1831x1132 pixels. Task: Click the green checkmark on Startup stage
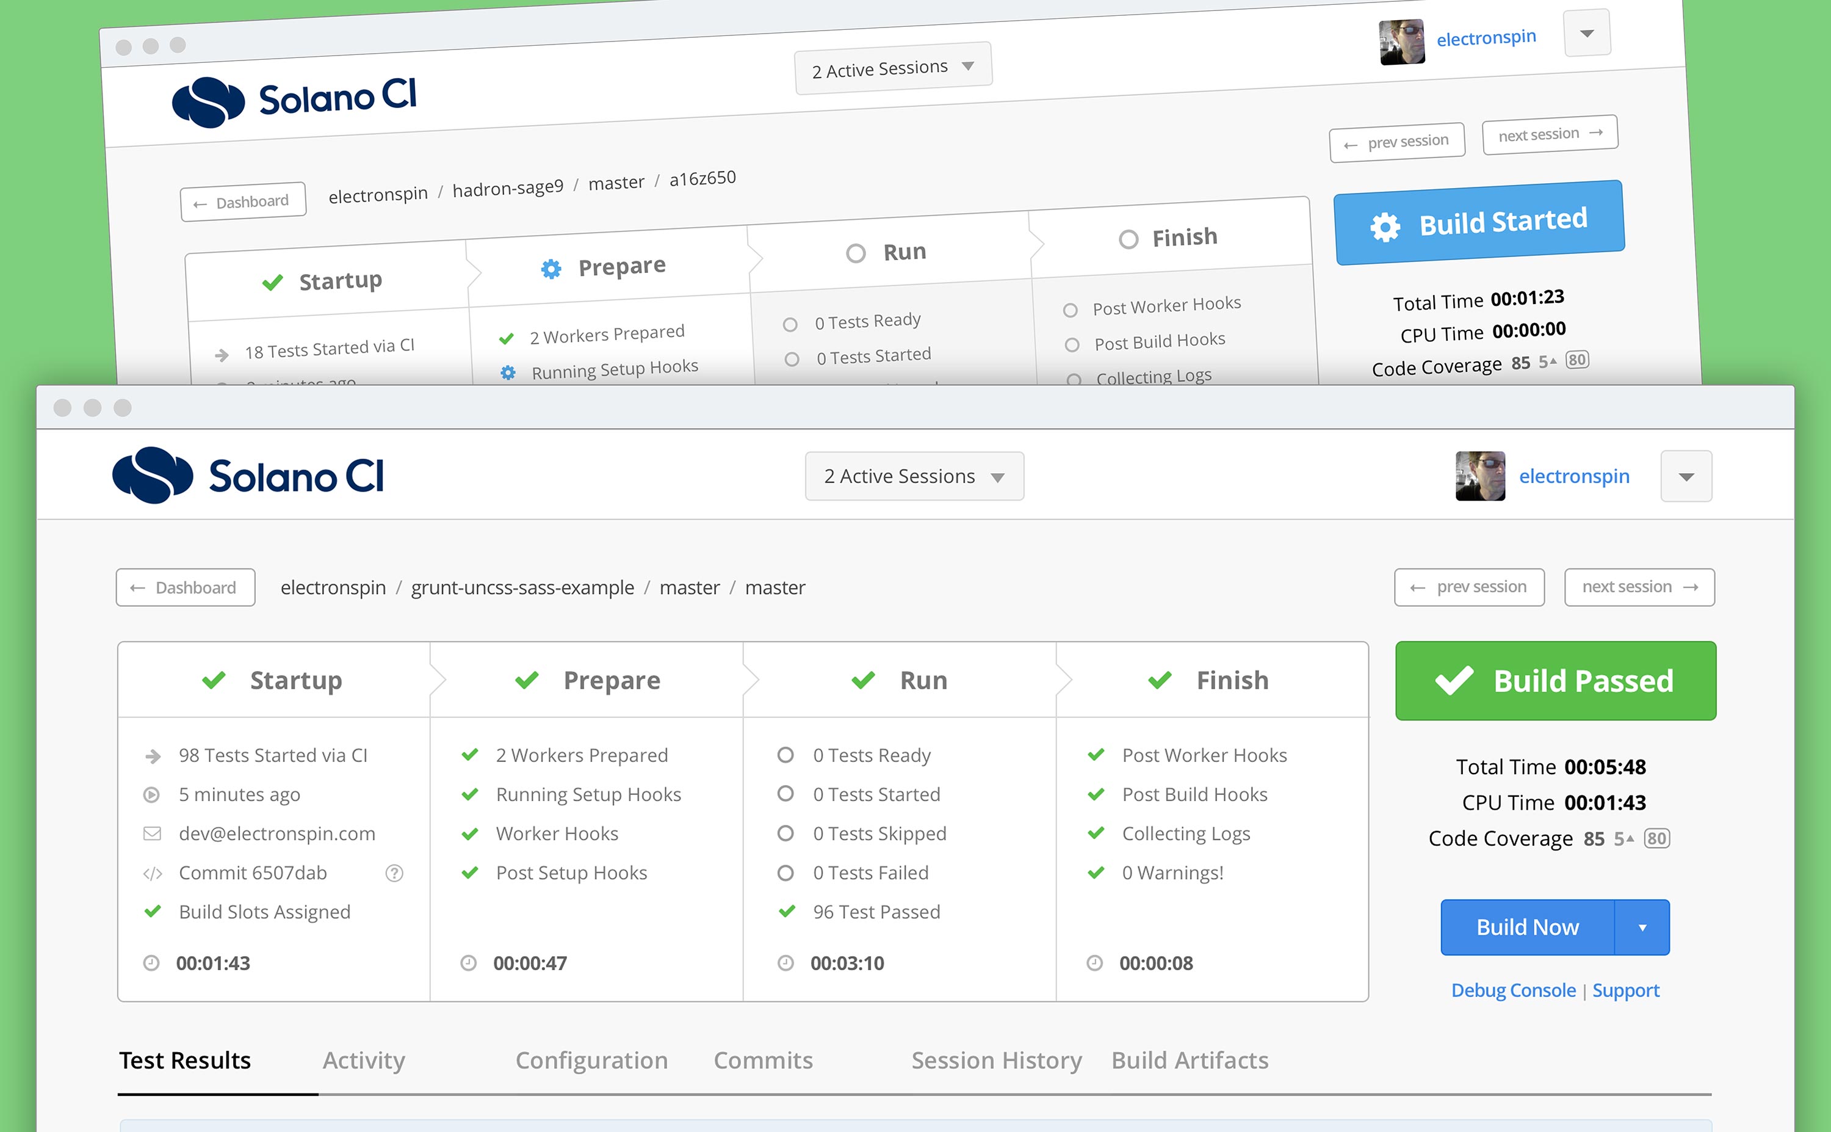[x=213, y=678]
